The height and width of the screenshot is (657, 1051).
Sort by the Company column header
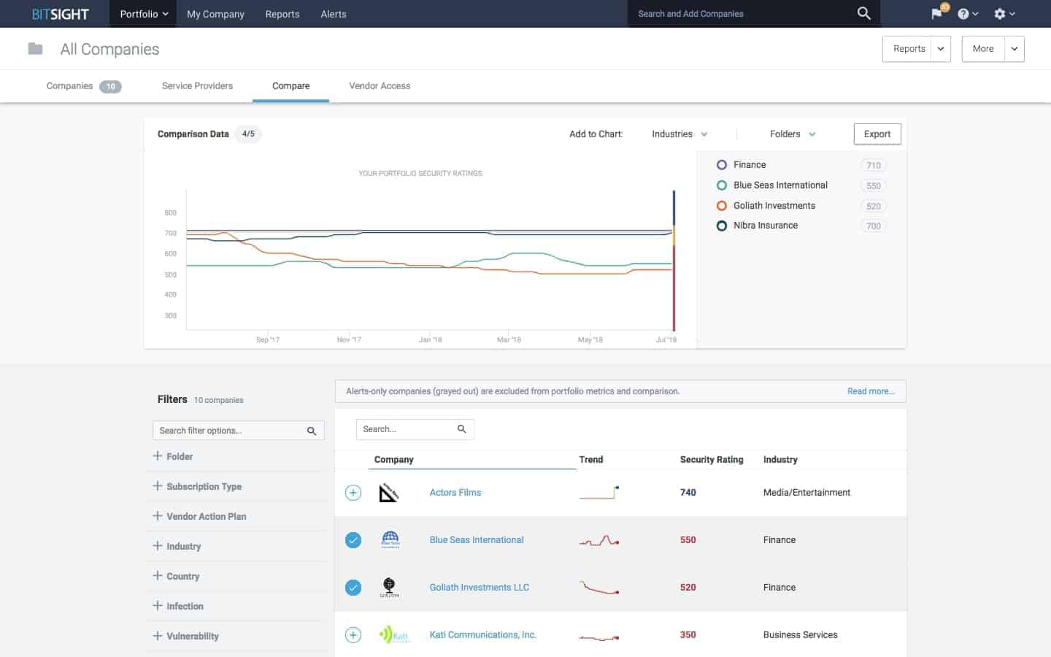[x=394, y=460]
